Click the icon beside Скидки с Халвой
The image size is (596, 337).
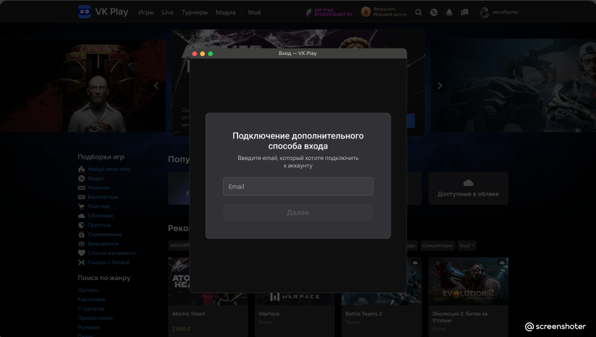click(x=81, y=262)
